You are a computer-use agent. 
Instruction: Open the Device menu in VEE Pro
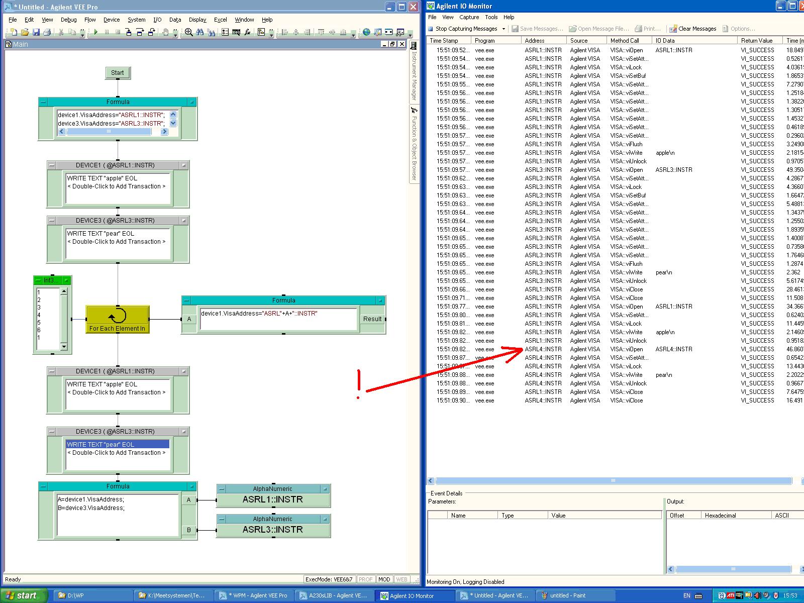[x=111, y=20]
